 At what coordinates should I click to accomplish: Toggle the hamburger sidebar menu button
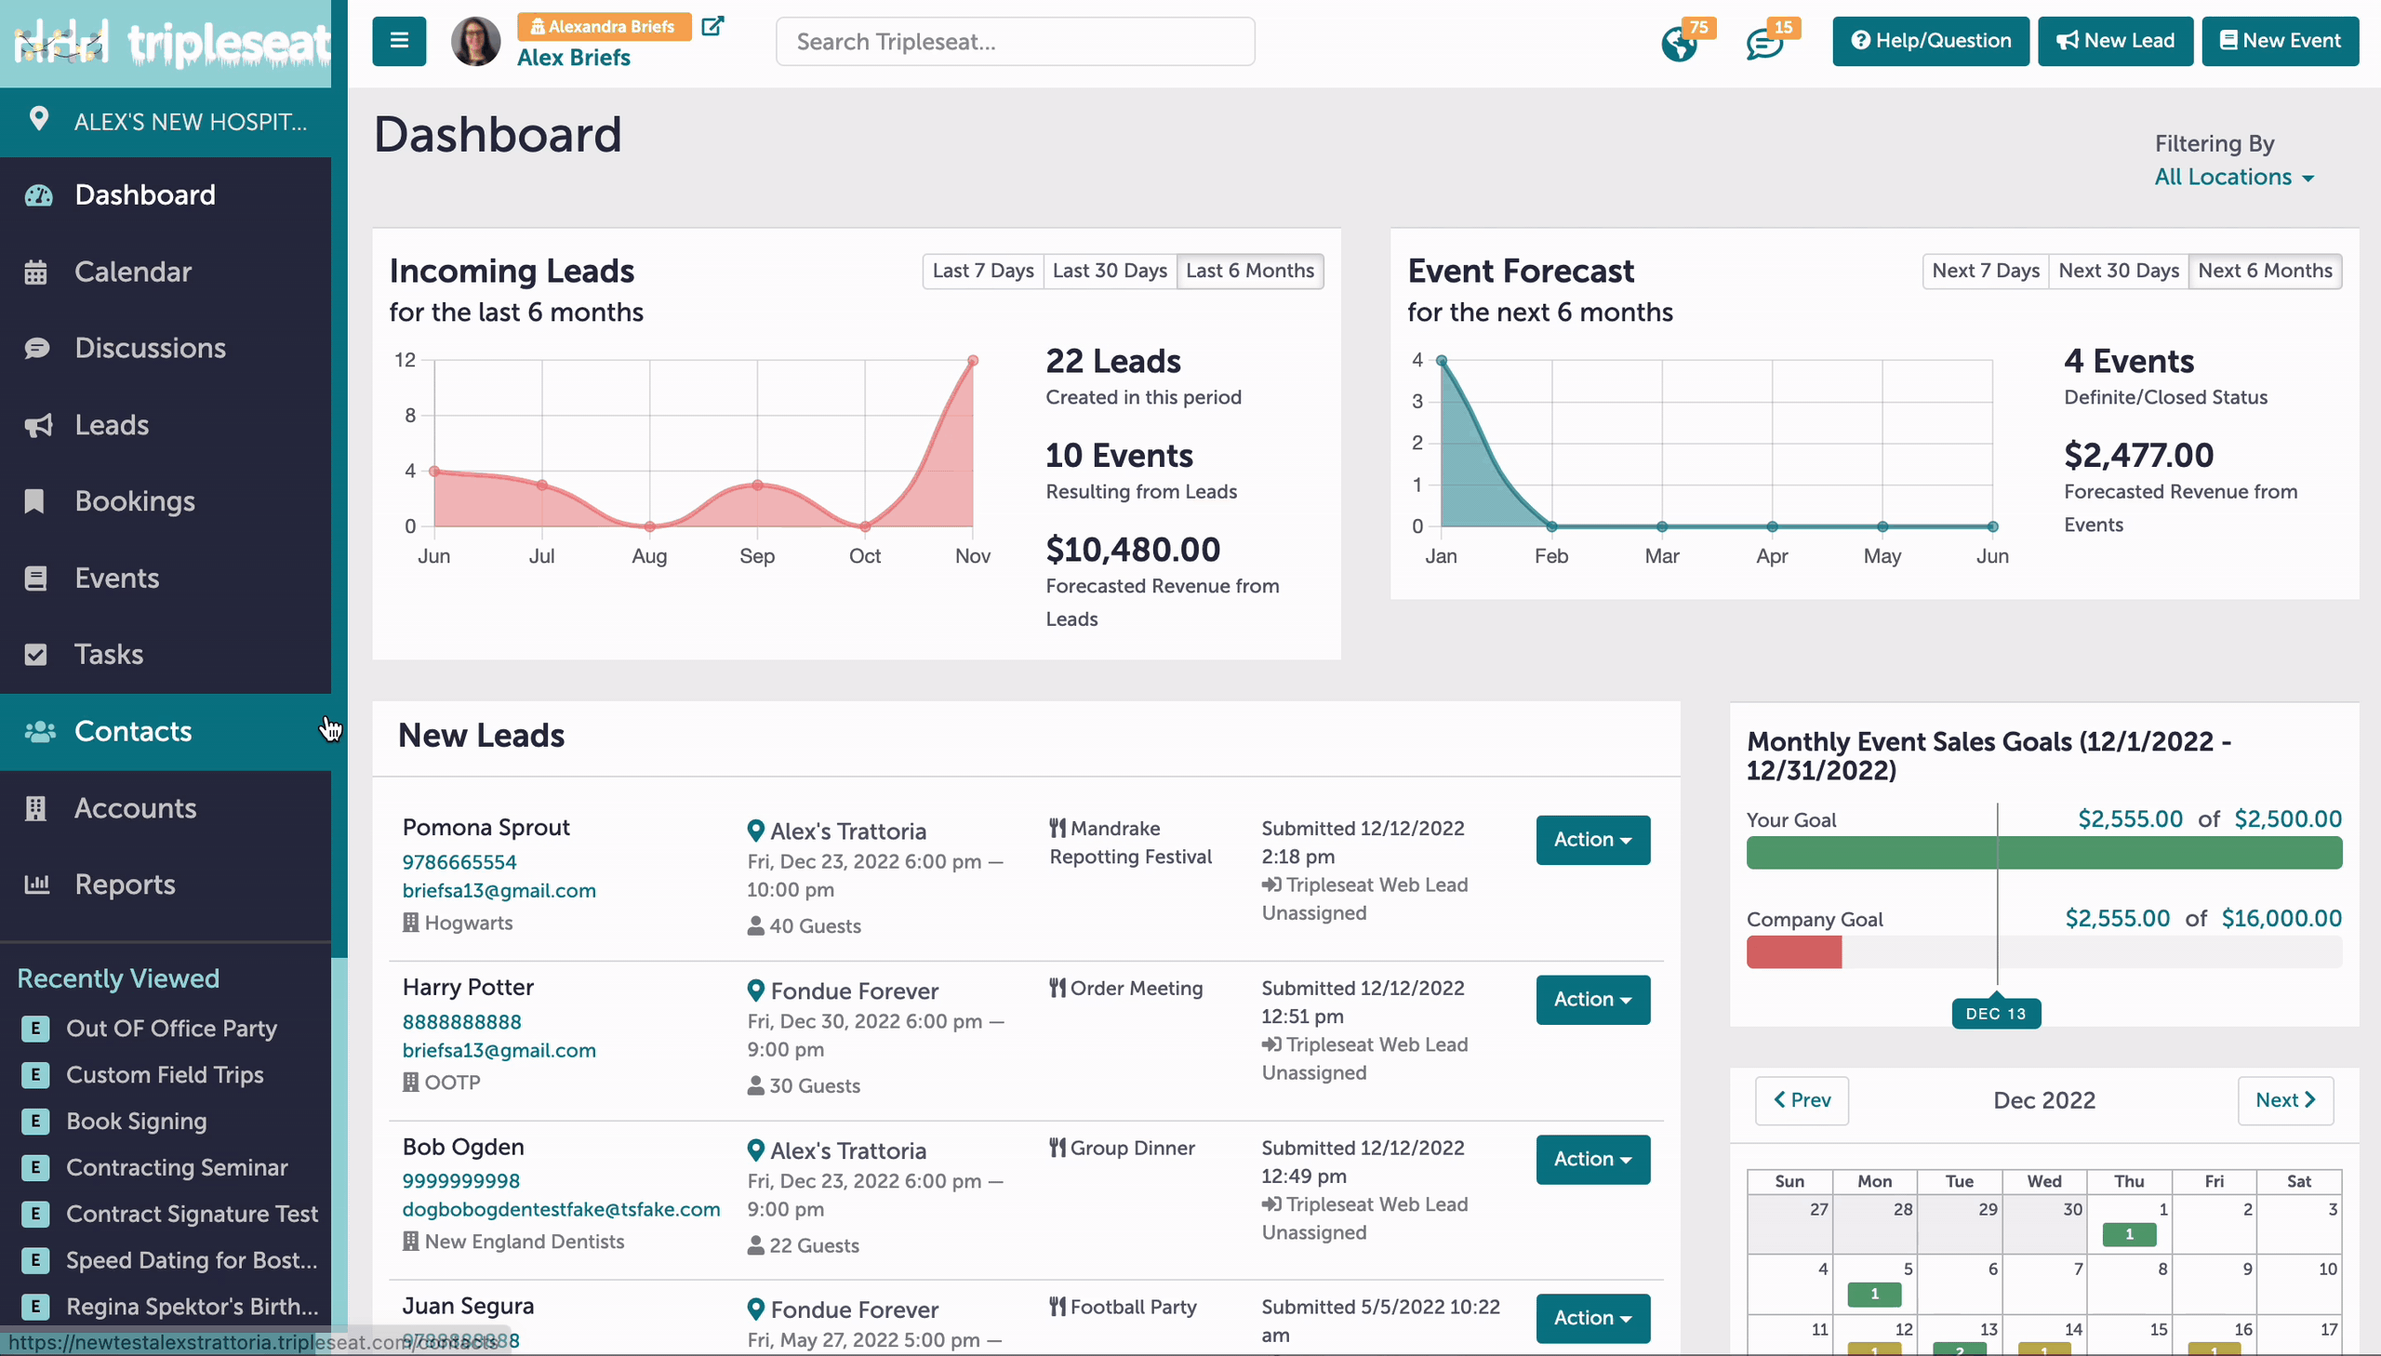[399, 41]
